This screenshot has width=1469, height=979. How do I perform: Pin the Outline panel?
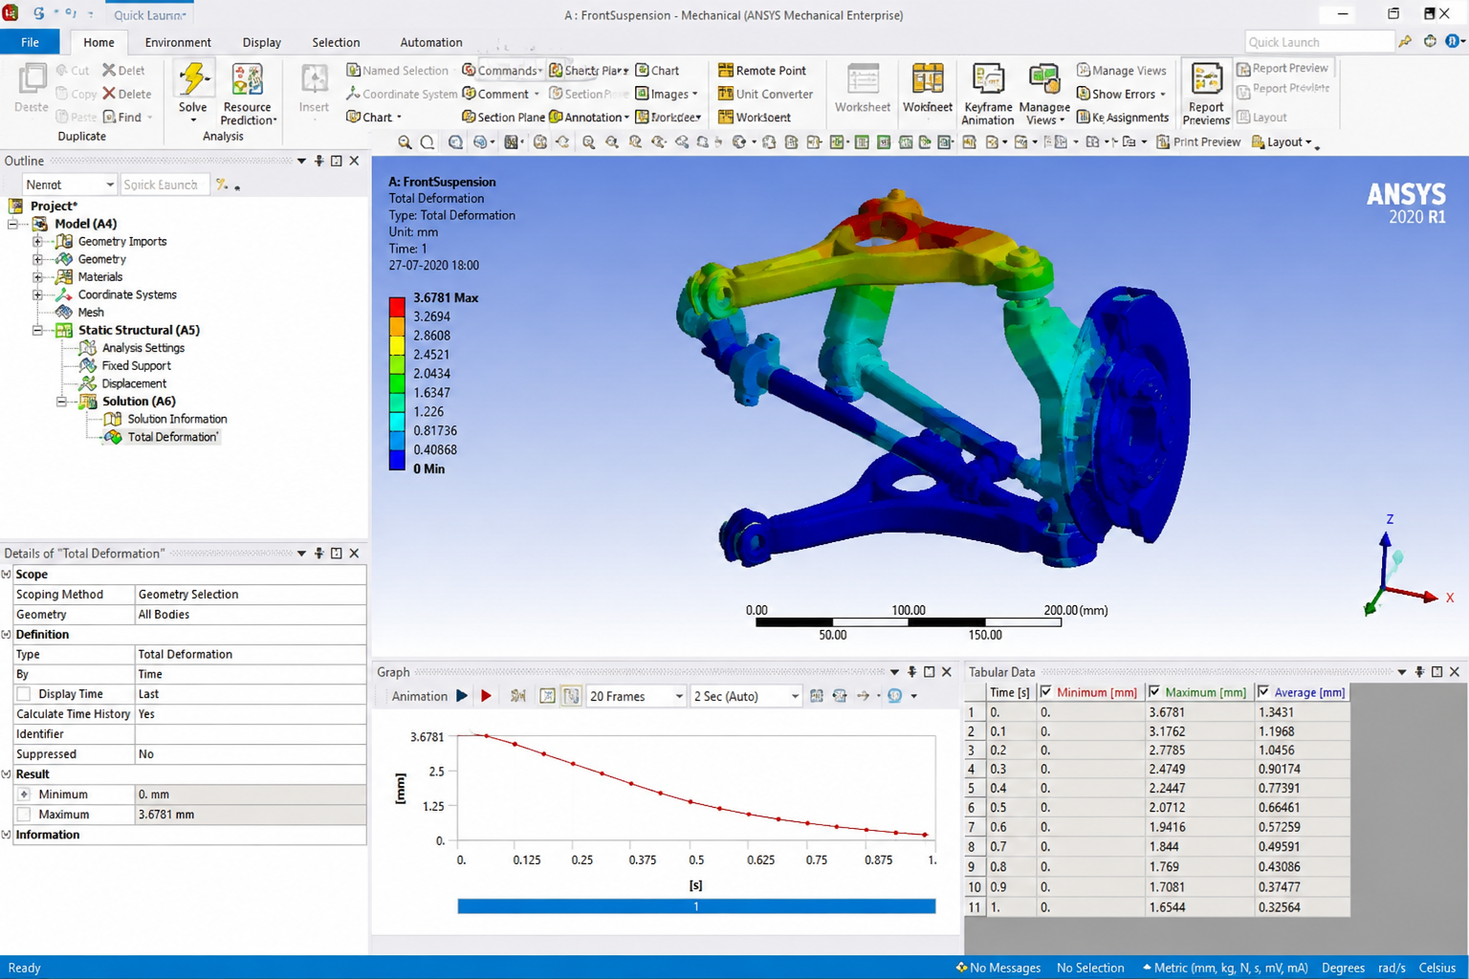pos(319,161)
